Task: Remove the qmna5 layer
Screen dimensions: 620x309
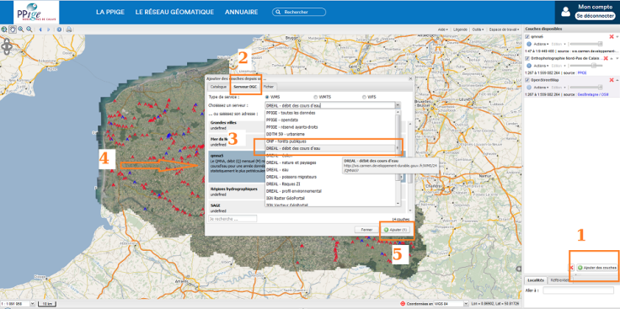Action: point(612,37)
